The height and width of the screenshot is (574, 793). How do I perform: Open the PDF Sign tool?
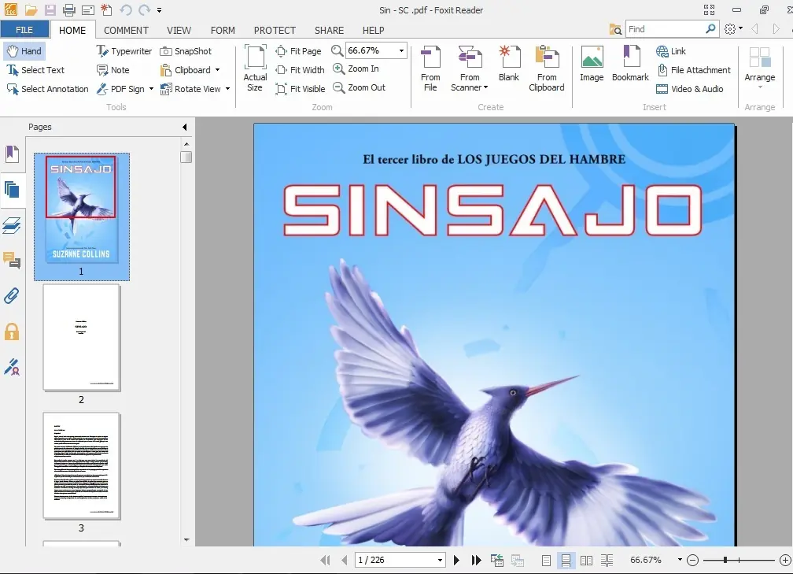[120, 89]
